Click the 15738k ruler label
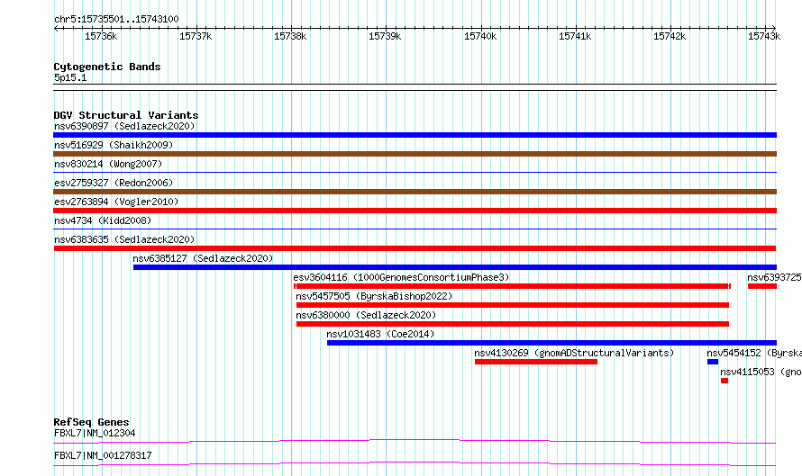The image size is (802, 476). point(290,36)
